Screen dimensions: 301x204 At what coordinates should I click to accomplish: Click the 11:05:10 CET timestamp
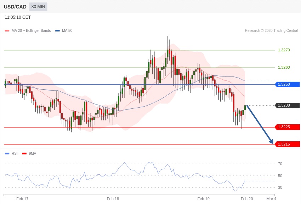[18, 17]
